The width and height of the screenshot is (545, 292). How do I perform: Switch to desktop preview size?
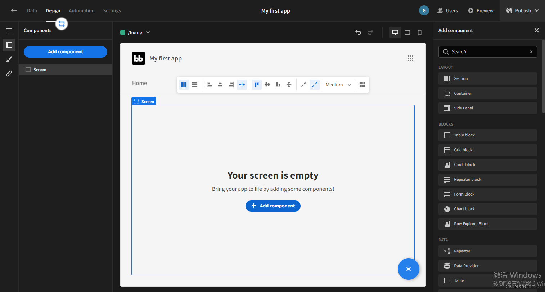click(395, 32)
